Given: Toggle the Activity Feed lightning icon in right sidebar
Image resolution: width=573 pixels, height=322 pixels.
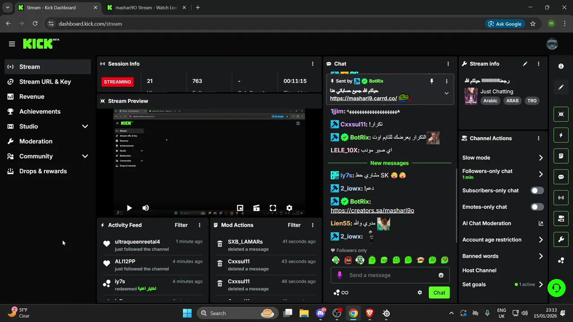Looking at the screenshot, I should tap(561, 135).
